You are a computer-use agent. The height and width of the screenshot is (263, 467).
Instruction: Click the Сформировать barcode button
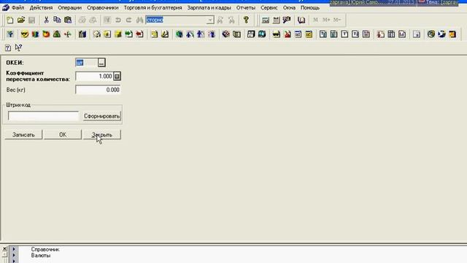click(x=102, y=116)
